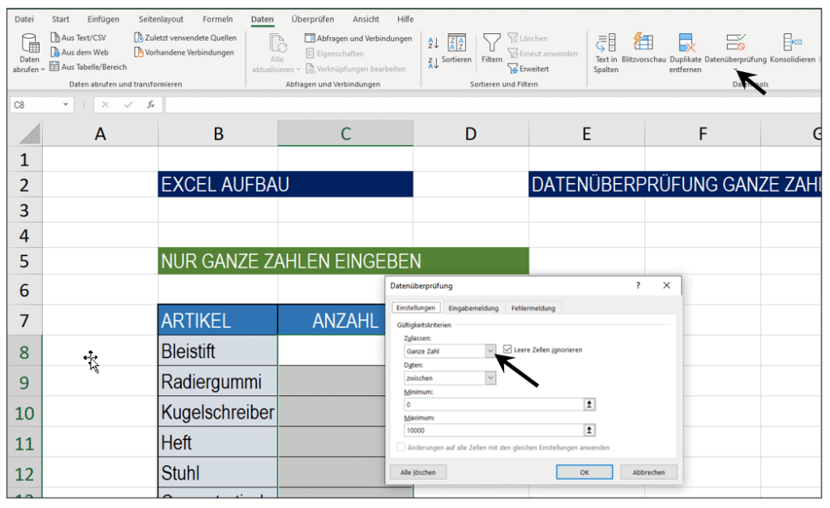
Task: Select row 5 by its header
Action: point(24,261)
